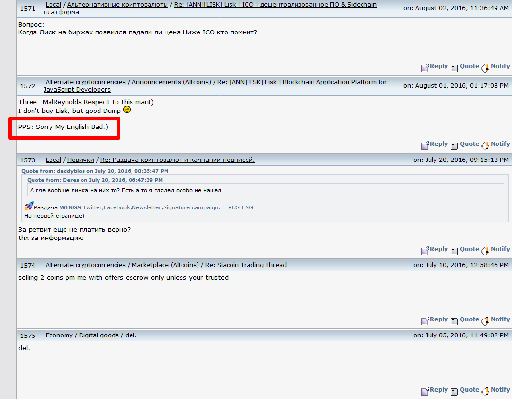Click the Notify icon under post 1575
This screenshot has width=512, height=399.
(485, 391)
